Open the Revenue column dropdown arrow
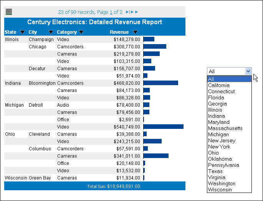The width and height of the screenshot is (263, 201). pyautogui.click(x=135, y=32)
